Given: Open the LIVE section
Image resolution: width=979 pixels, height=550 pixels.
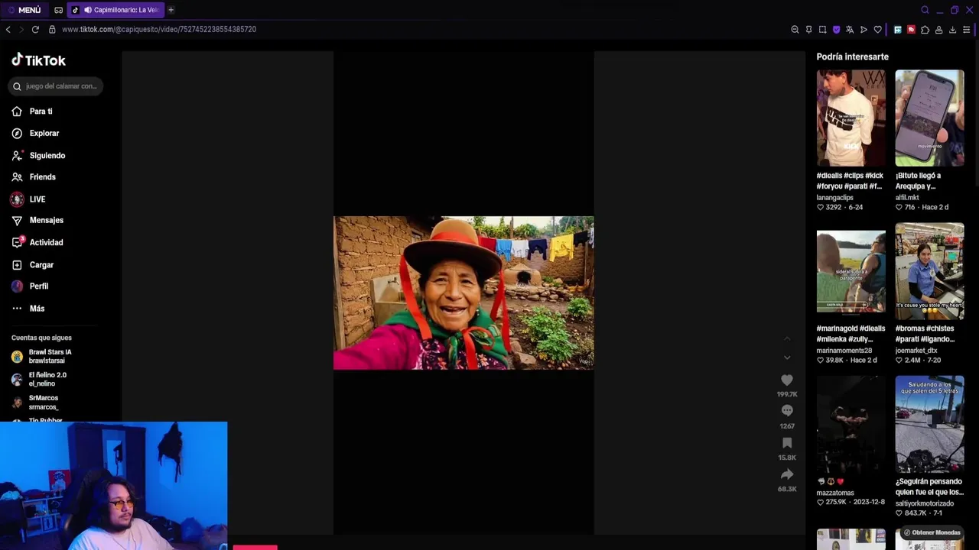Looking at the screenshot, I should click(29, 199).
